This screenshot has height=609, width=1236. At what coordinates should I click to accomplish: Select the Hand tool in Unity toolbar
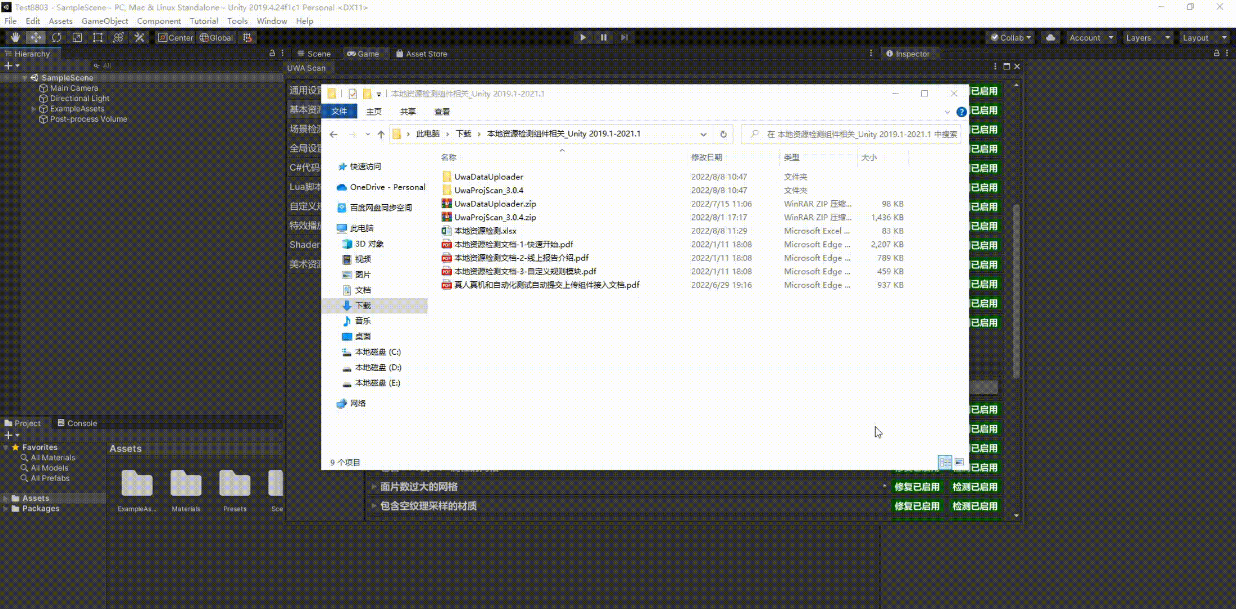15,37
